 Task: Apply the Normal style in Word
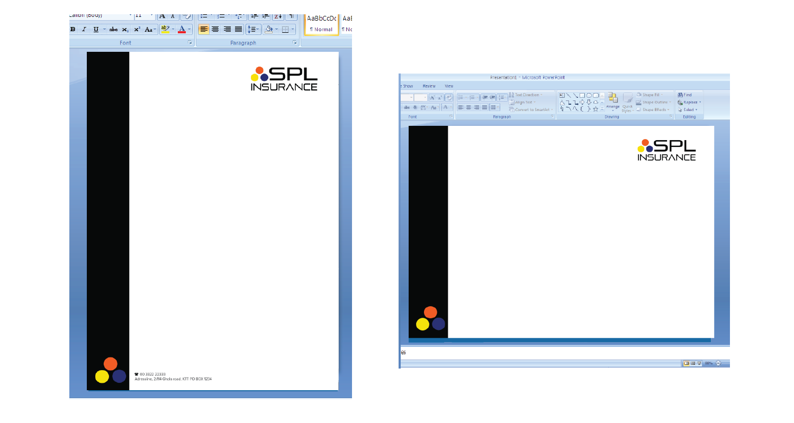[320, 23]
